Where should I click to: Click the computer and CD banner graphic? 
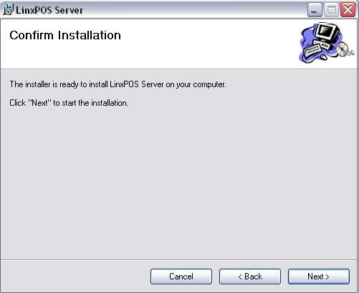coord(327,43)
